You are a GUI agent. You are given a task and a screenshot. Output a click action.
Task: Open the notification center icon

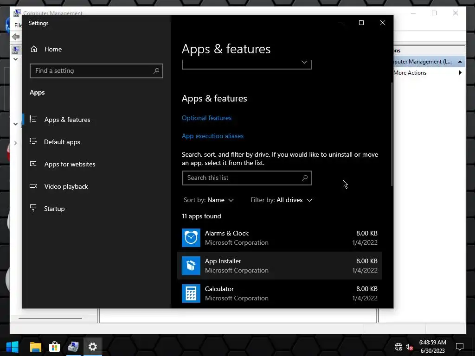(x=460, y=347)
